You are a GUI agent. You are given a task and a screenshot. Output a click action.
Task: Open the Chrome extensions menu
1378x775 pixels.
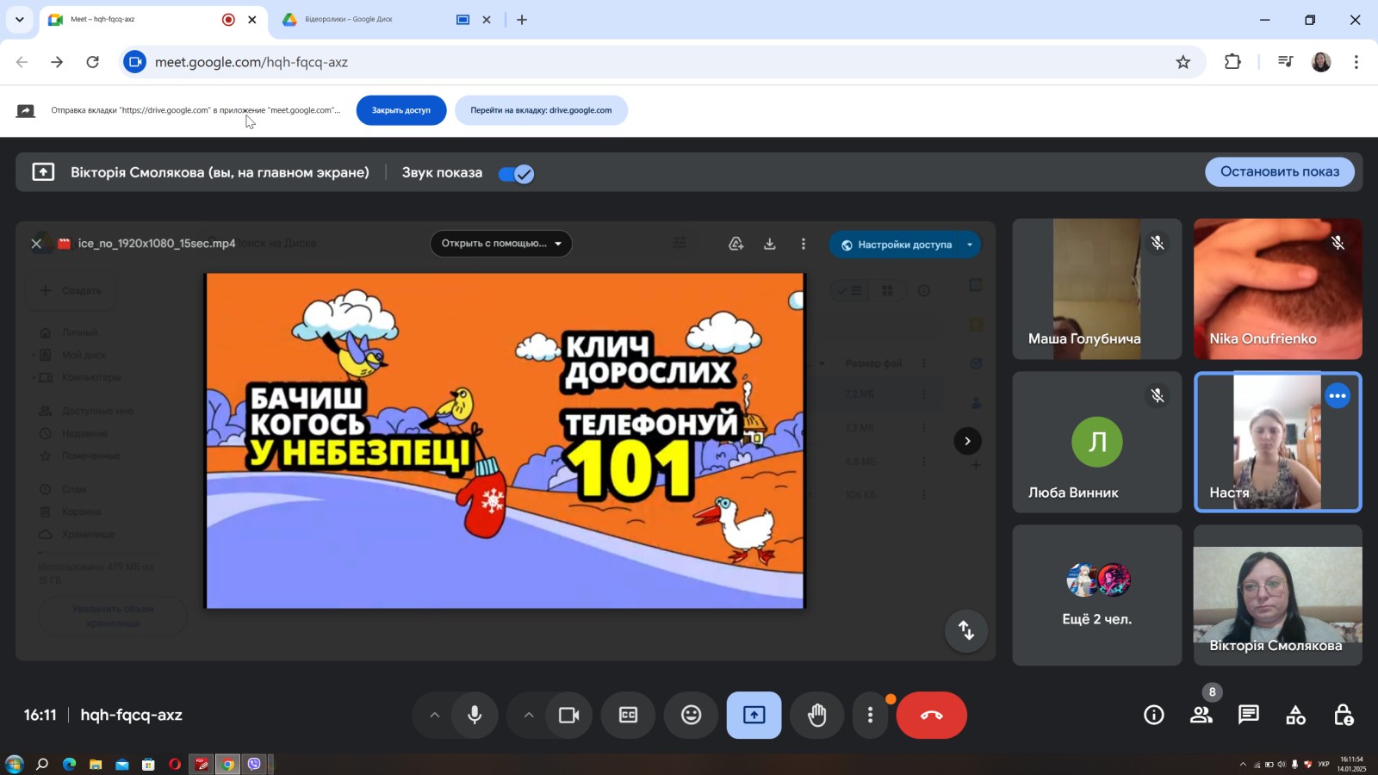(1232, 62)
